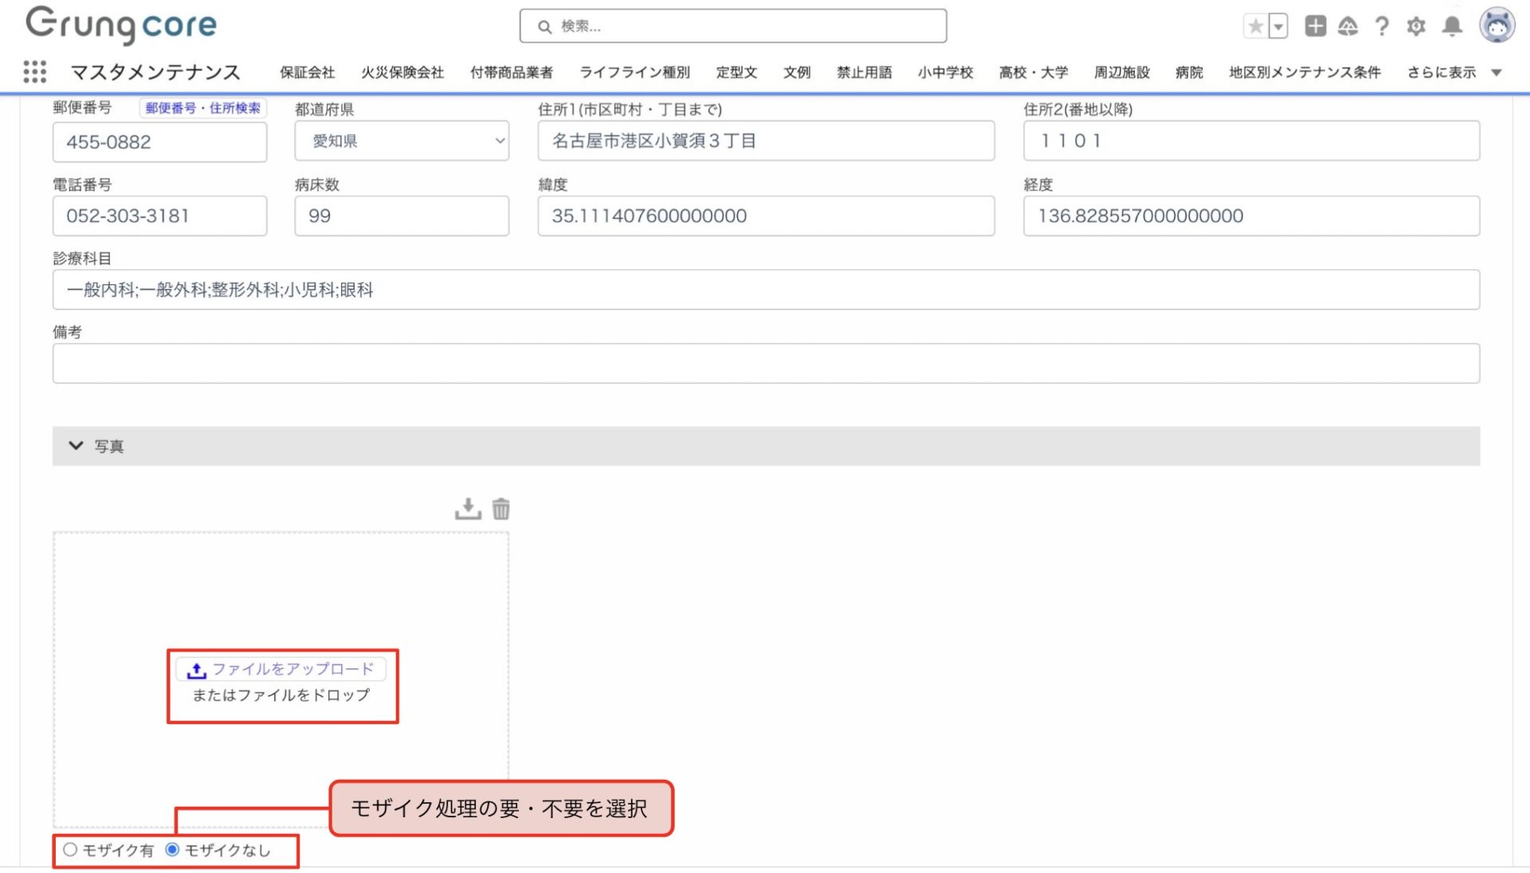Open the help question mark icon
This screenshot has height=873, width=1530.
(x=1382, y=26)
